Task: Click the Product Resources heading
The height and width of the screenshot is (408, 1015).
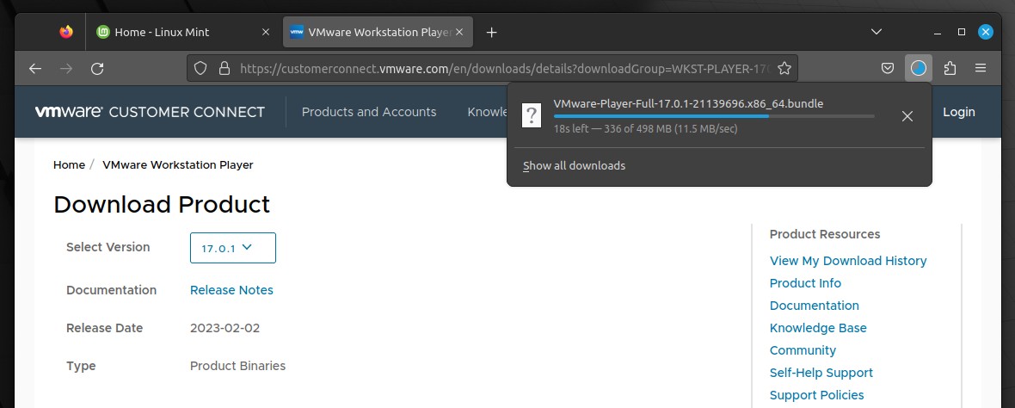Action: click(x=825, y=234)
